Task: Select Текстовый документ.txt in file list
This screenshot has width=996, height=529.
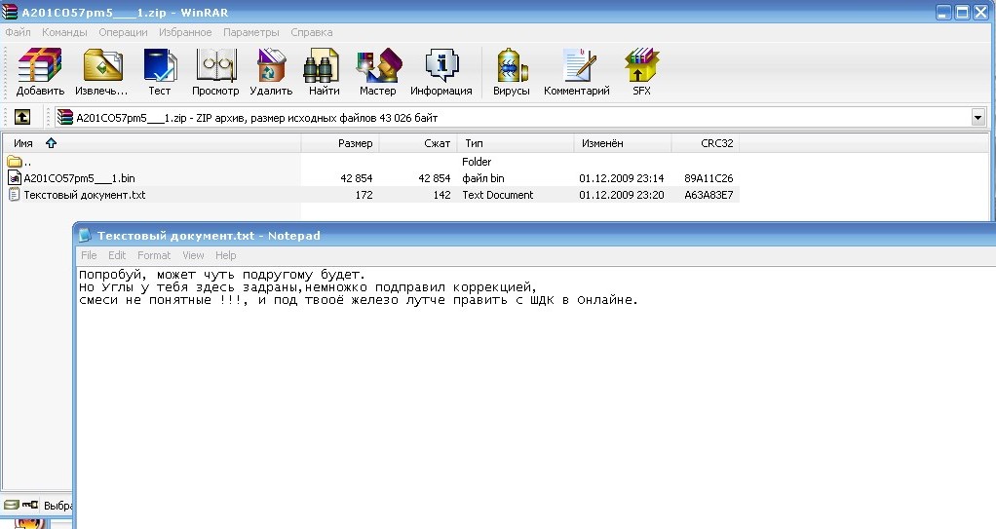Action: 85,195
